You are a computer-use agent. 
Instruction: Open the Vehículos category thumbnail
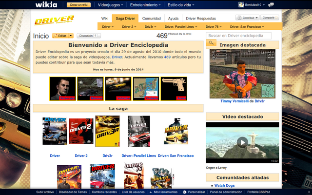click(x=118, y=89)
